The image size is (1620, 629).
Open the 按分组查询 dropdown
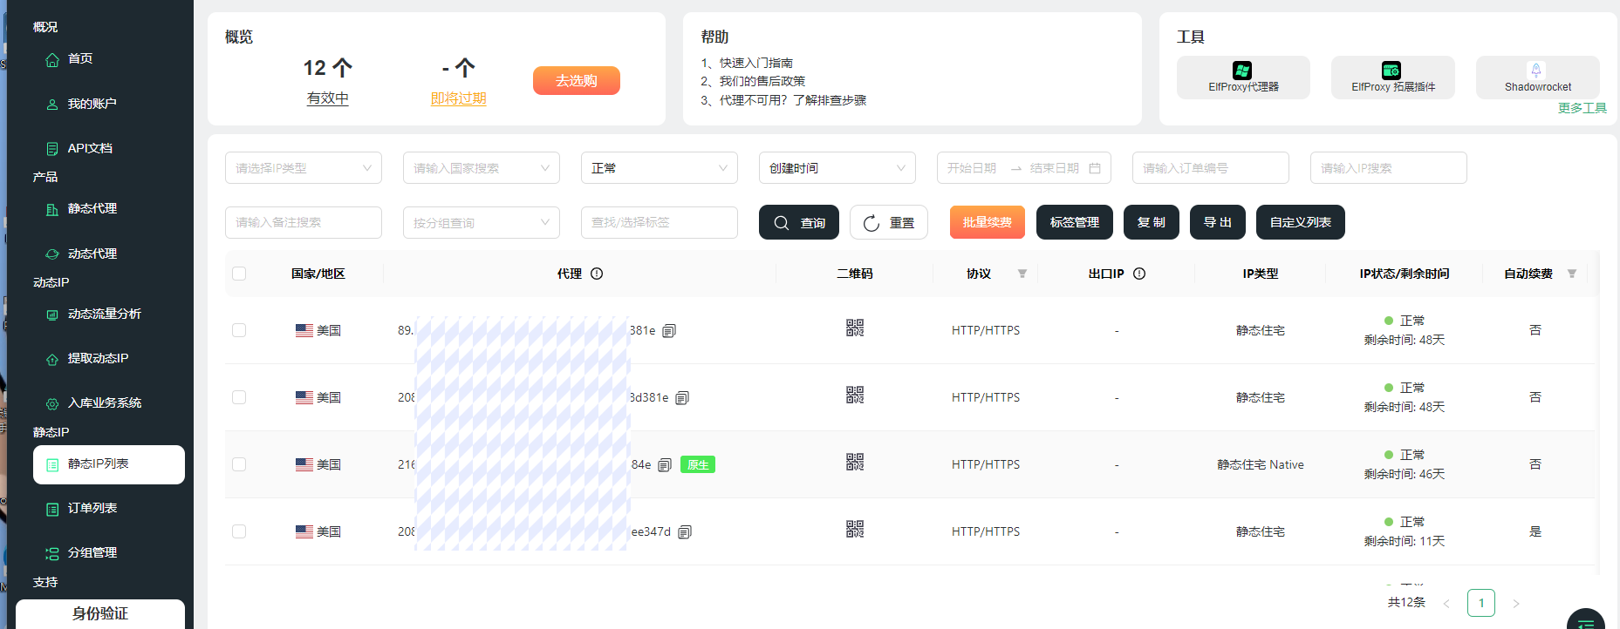pos(481,223)
